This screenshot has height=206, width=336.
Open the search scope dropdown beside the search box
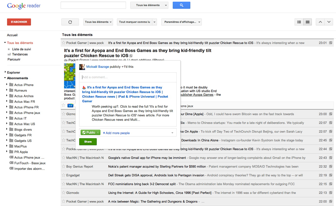point(149,5)
